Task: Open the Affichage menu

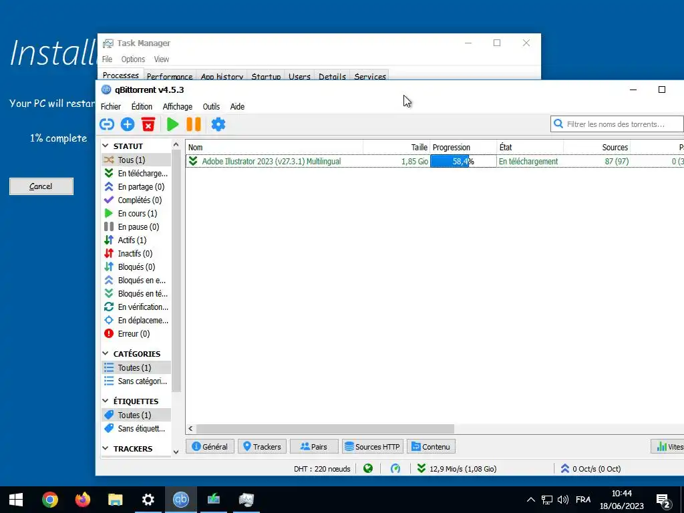Action: pos(178,106)
